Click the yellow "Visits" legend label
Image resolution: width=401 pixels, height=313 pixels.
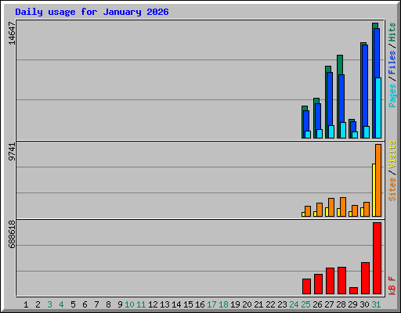[x=392, y=154]
